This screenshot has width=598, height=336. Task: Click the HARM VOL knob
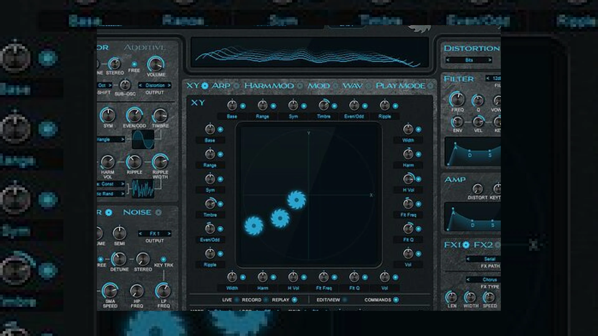(108, 162)
